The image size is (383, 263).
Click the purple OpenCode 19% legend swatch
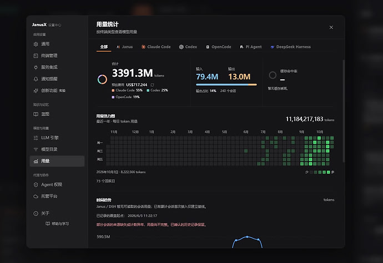click(113, 97)
